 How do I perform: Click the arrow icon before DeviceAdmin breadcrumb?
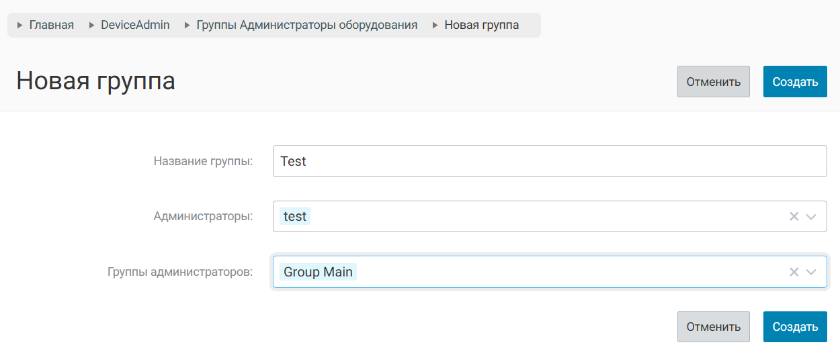(x=91, y=25)
